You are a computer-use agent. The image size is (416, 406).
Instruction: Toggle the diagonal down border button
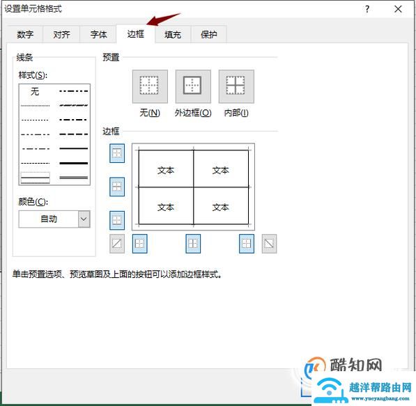269,244
